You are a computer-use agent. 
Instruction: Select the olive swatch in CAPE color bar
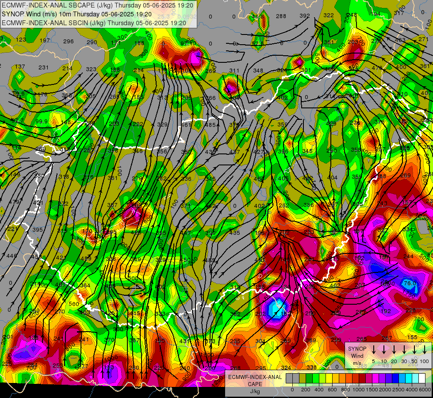click(x=303, y=379)
